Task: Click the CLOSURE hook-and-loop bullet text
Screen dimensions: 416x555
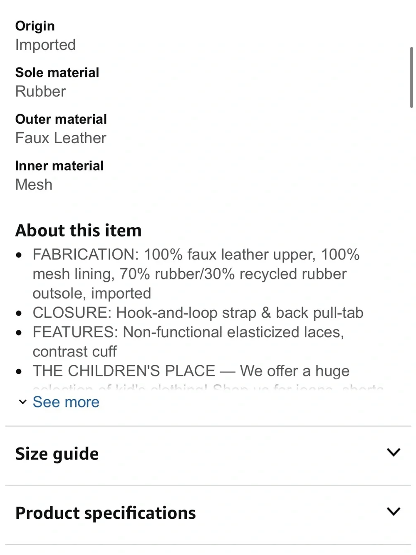Action: point(198,313)
